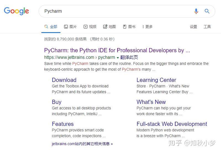This screenshot has height=152, width=221.
Task: Open the 图书 (Books) tab
Action: click(x=129, y=27)
